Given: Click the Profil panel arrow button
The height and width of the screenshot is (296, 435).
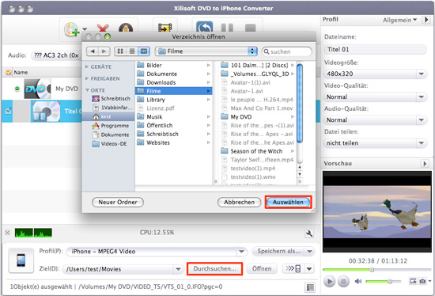Looking at the screenshot, I should [426, 20].
